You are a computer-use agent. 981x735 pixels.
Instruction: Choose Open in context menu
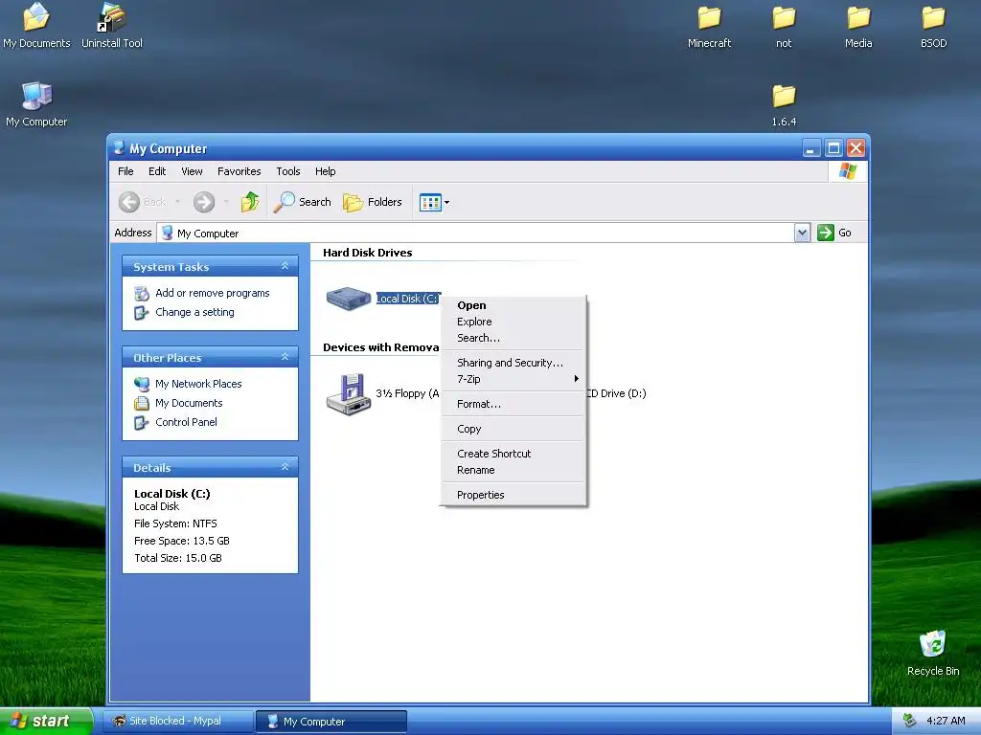[x=513, y=305]
